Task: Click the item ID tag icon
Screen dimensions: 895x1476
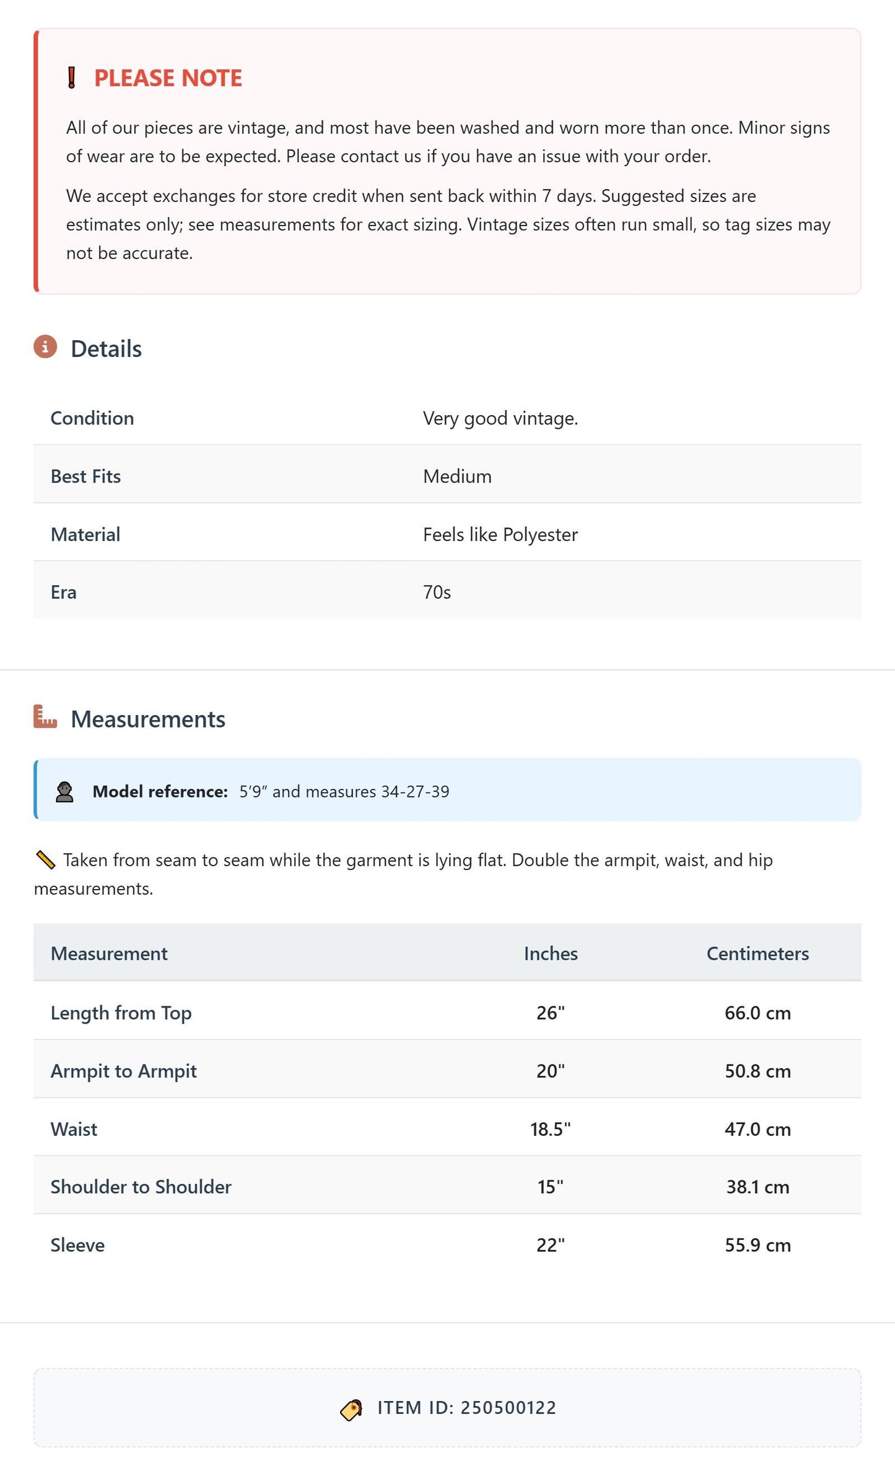Action: 352,1410
